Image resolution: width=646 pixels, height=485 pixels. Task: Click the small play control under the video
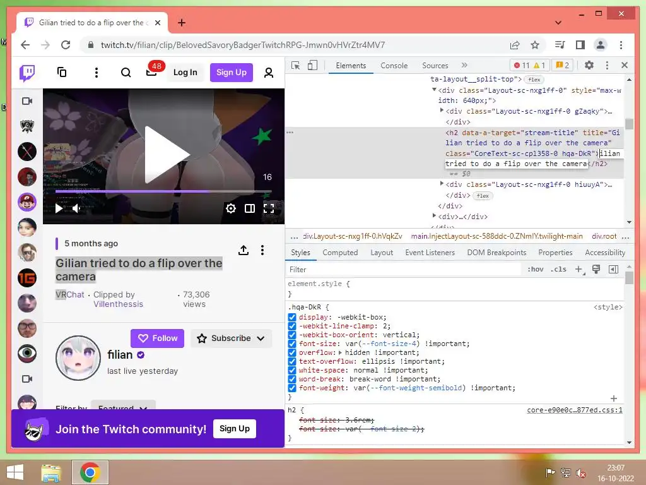59,208
